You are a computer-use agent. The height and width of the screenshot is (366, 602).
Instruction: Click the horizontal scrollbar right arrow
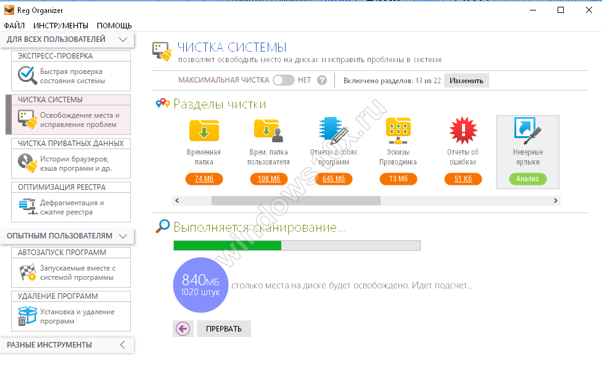tap(556, 201)
